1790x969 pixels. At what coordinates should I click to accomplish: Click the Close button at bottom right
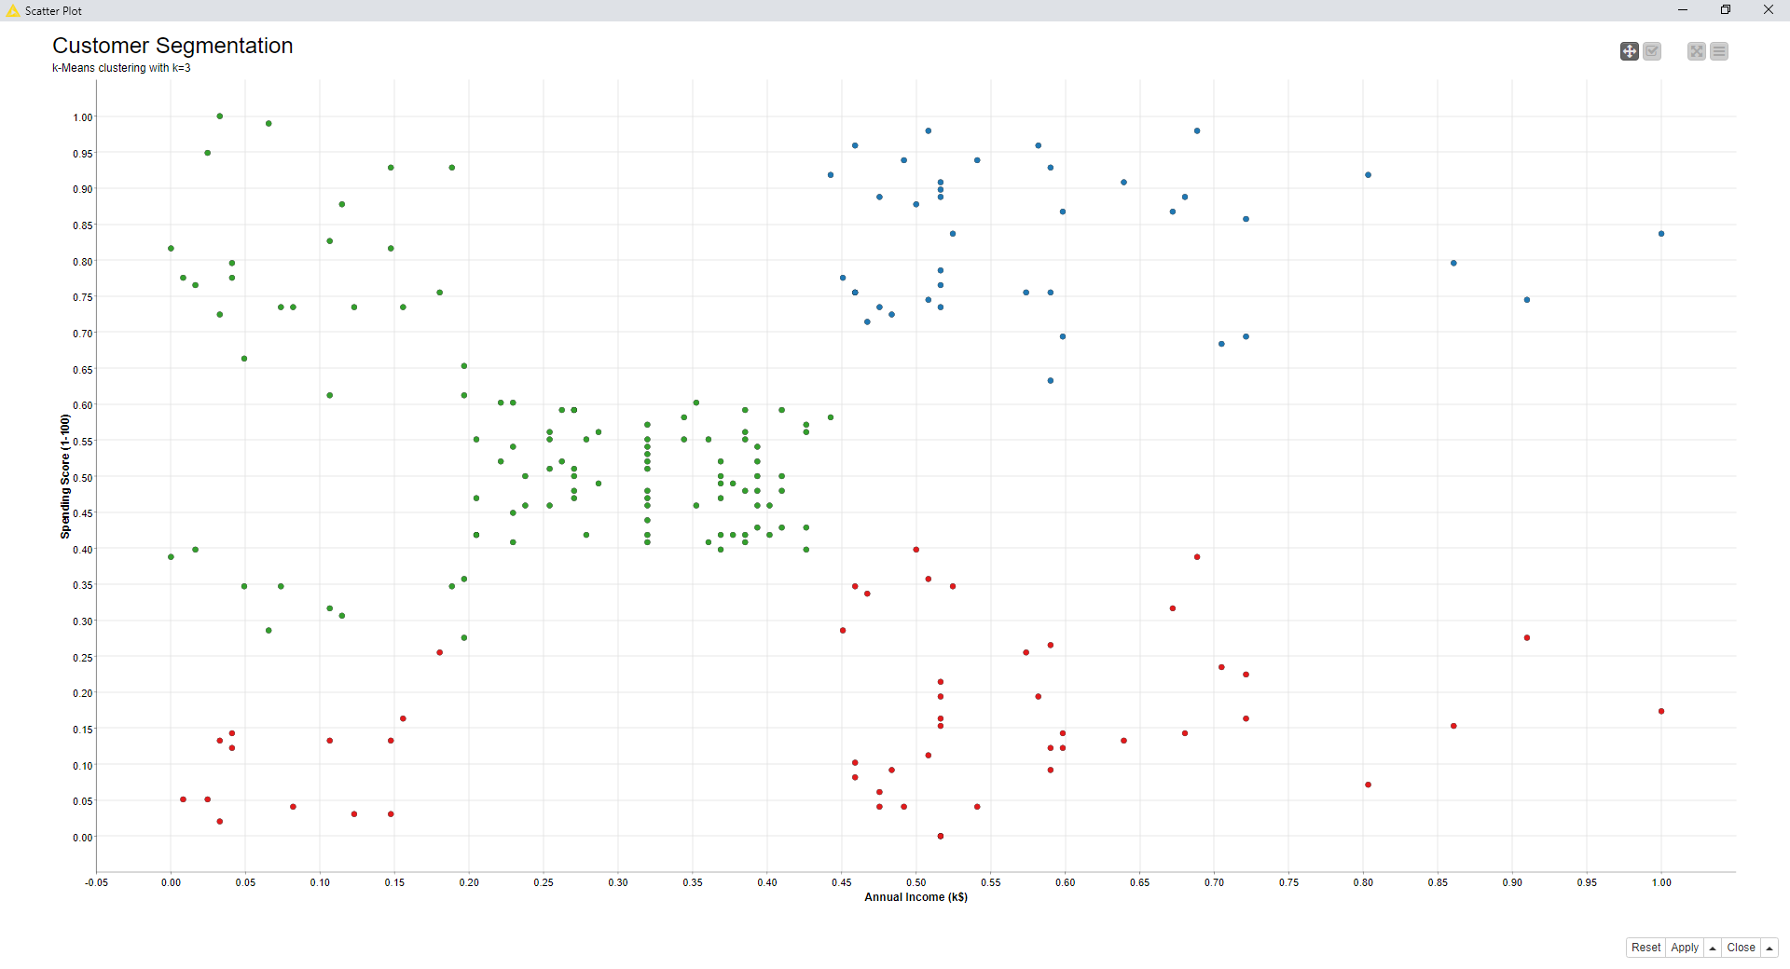(x=1741, y=948)
